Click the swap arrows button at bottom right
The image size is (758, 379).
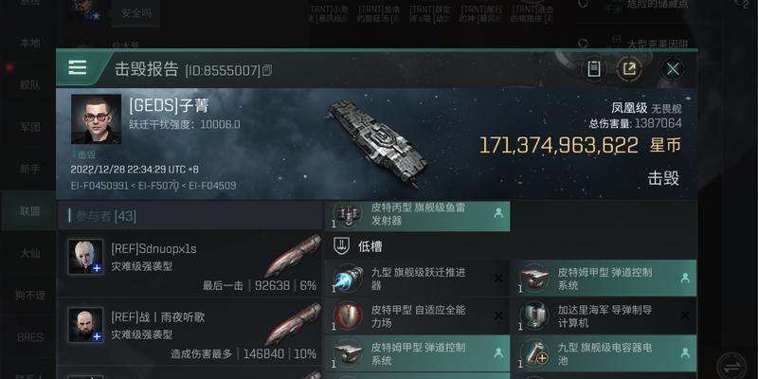pos(731,366)
